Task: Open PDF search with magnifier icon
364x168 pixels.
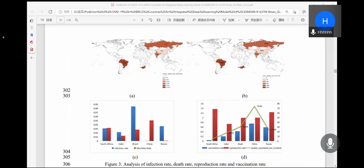Action: [x=76, y=20]
